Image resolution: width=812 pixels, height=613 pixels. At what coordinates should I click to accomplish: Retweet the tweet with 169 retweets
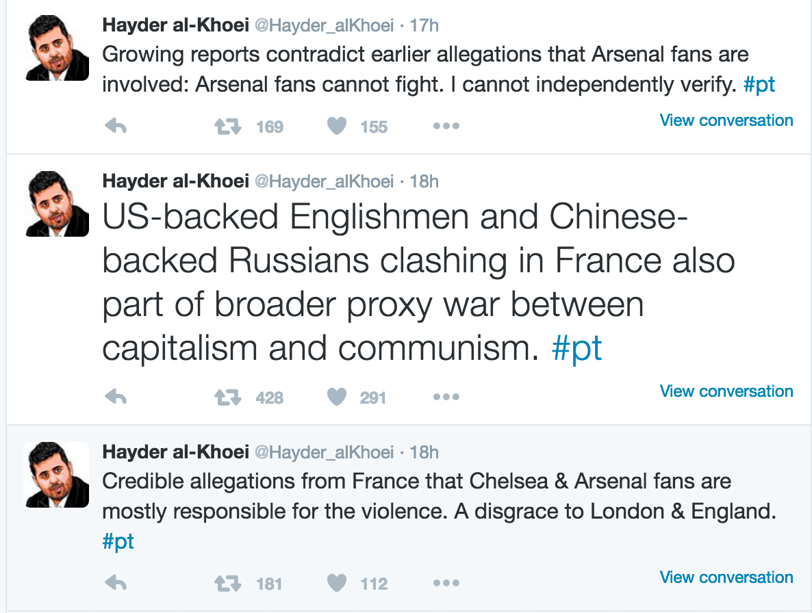tap(228, 127)
